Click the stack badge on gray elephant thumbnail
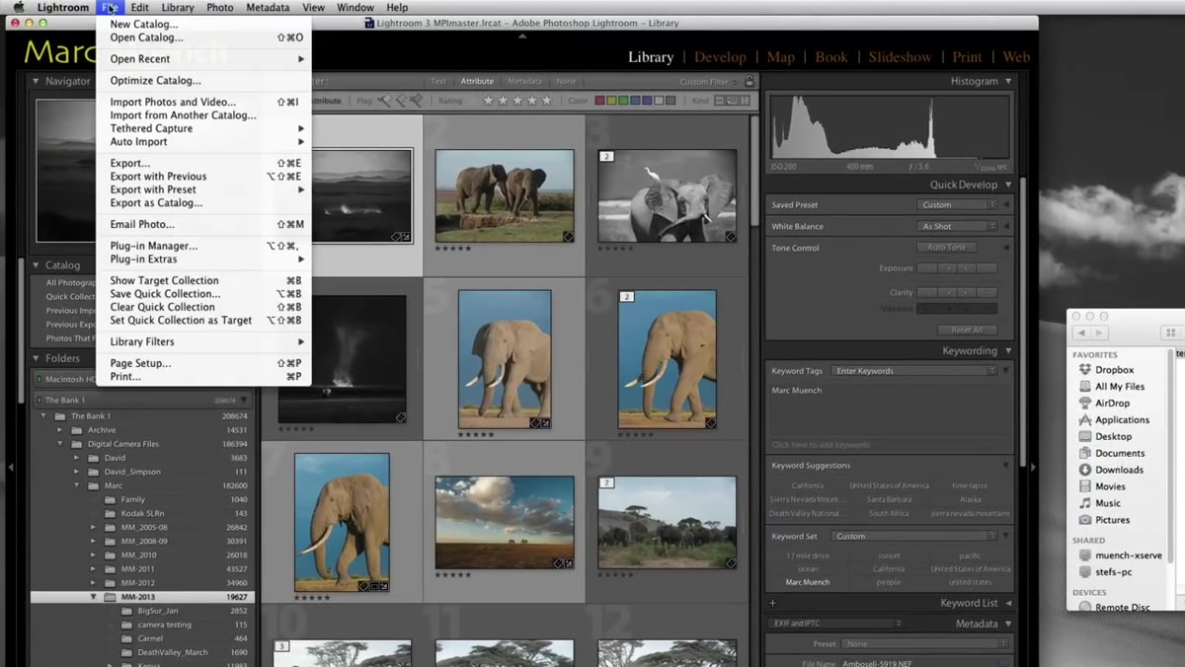Image resolution: width=1185 pixels, height=667 pixels. 607,156
